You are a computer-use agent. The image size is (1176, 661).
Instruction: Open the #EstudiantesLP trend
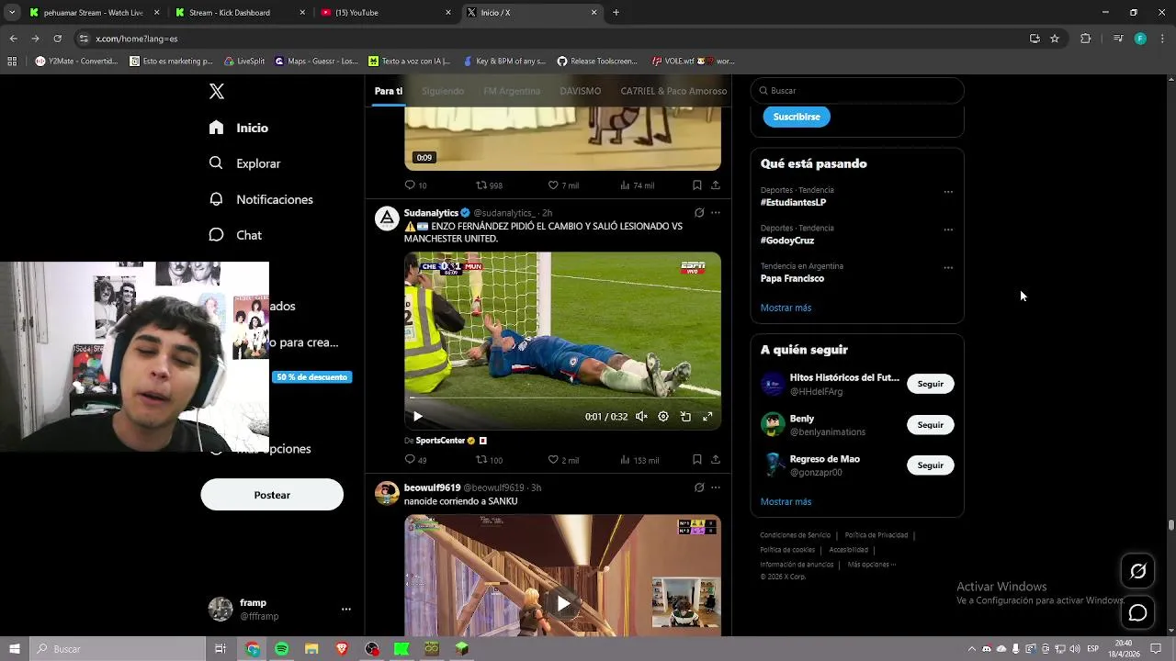click(793, 202)
